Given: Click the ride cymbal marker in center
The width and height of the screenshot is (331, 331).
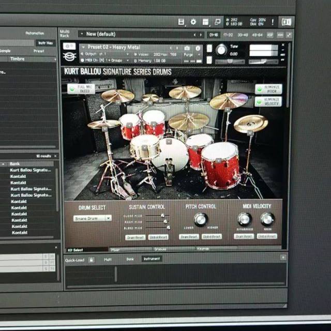Looking at the screenshot, I should 189,131.
